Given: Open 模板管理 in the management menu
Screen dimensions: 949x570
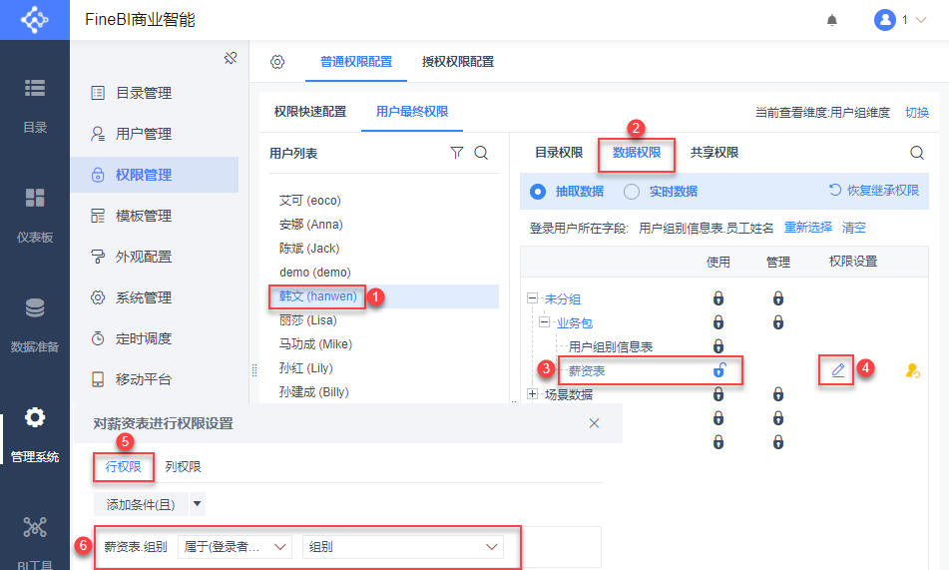Looking at the screenshot, I should [x=144, y=216].
